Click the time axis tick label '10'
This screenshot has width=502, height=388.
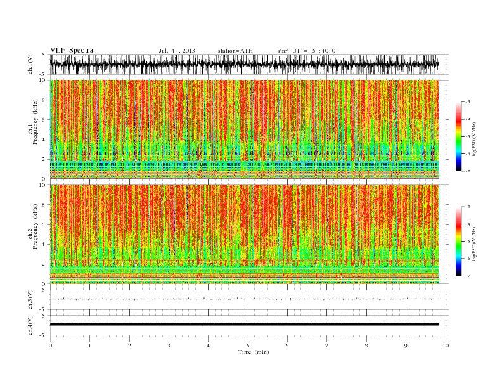446,346
